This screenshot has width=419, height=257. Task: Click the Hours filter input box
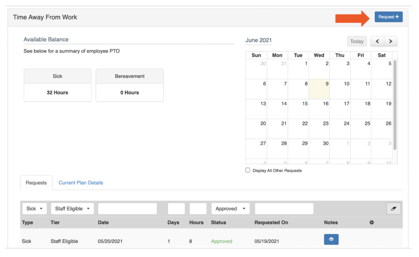(198, 209)
